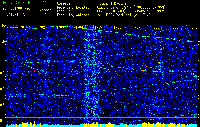Viewport: 200px width, 127px height.
Task: Click the 1710 time marker
Action: tap(194, 27)
